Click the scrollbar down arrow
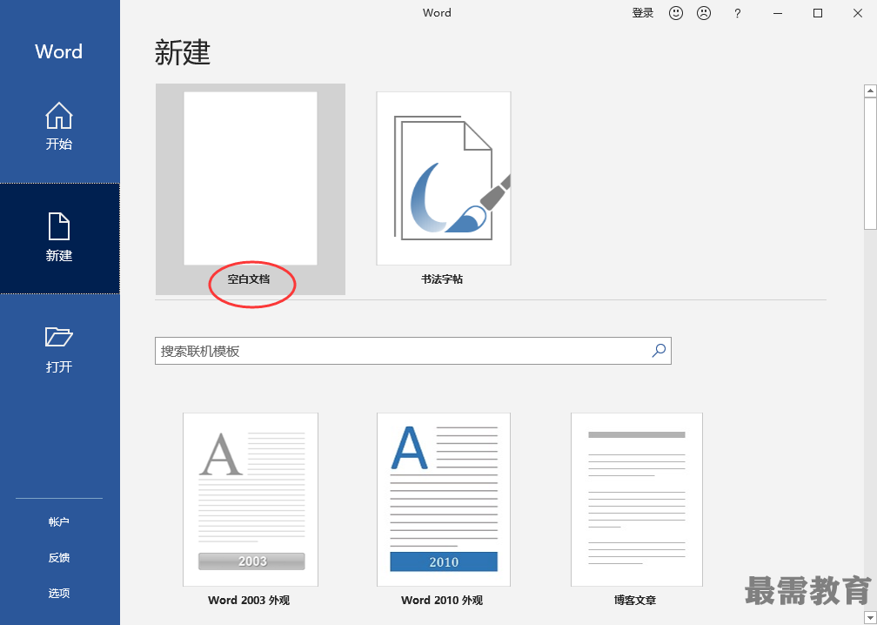The width and height of the screenshot is (877, 625). click(x=870, y=618)
